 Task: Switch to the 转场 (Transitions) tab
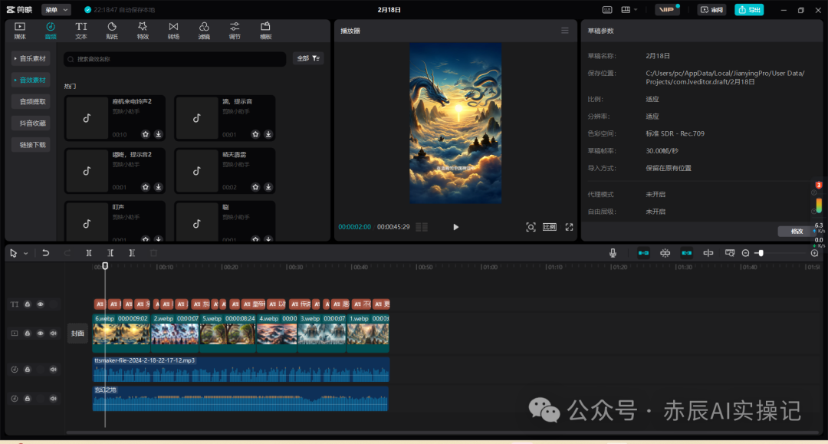[x=173, y=31]
